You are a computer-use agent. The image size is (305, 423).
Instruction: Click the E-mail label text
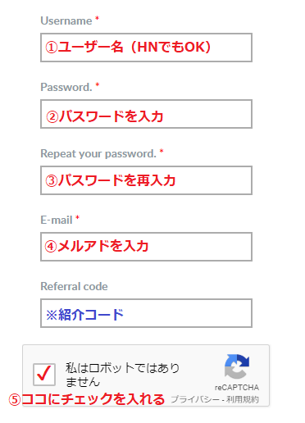pos(57,220)
